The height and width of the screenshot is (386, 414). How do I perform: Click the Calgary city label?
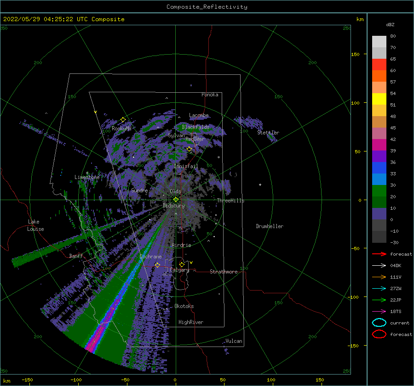tap(179, 270)
